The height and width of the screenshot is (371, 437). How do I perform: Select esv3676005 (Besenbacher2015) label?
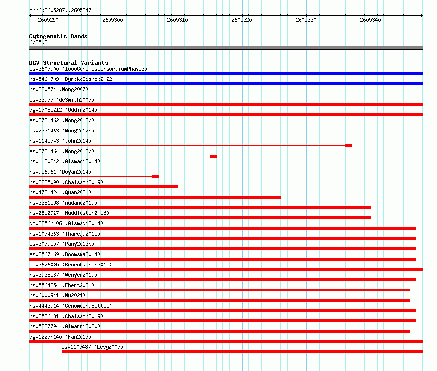click(71, 265)
